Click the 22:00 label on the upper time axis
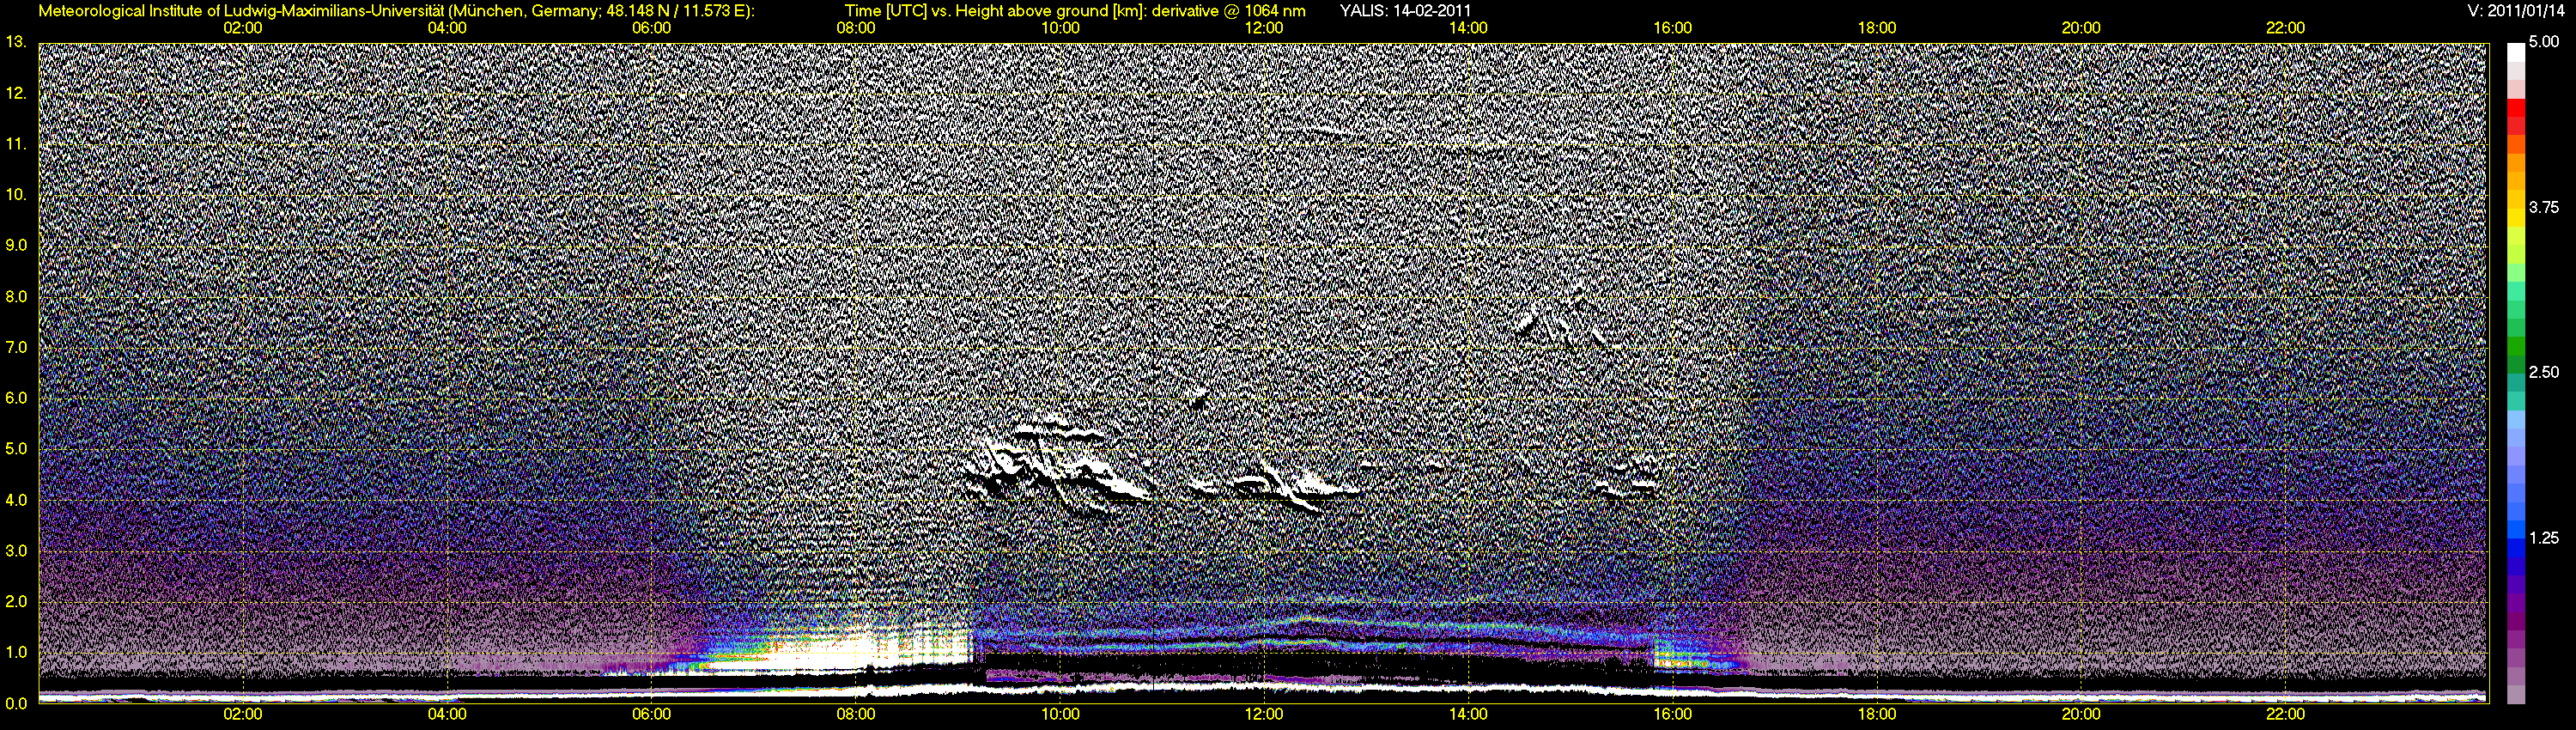This screenshot has height=730, width=2576. coord(2285,28)
